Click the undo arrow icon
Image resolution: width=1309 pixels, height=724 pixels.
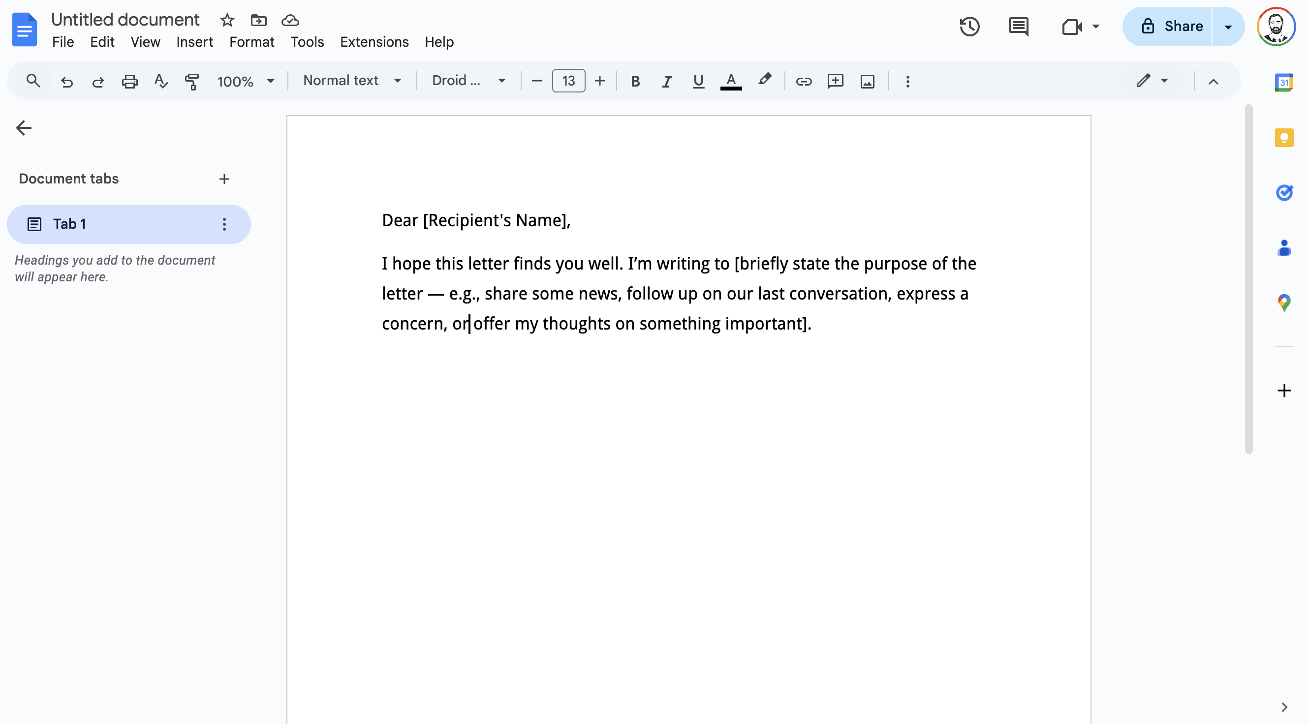pos(66,81)
